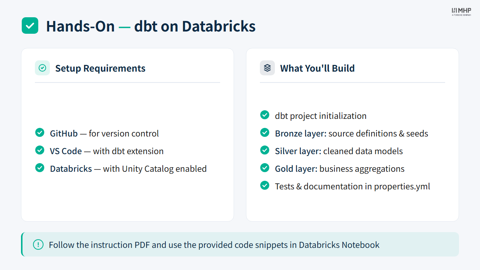Click the 'GitHub — for version control' line
480x270 pixels.
tap(104, 133)
